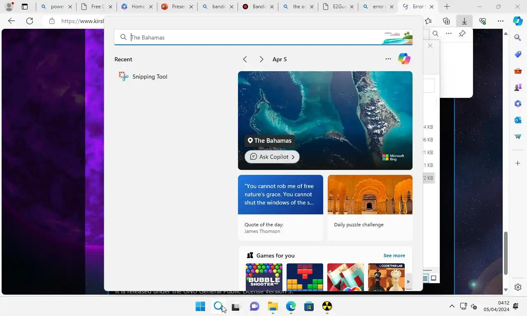The width and height of the screenshot is (527, 316).
Task: Open the search panel more options menu
Action: click(x=388, y=59)
